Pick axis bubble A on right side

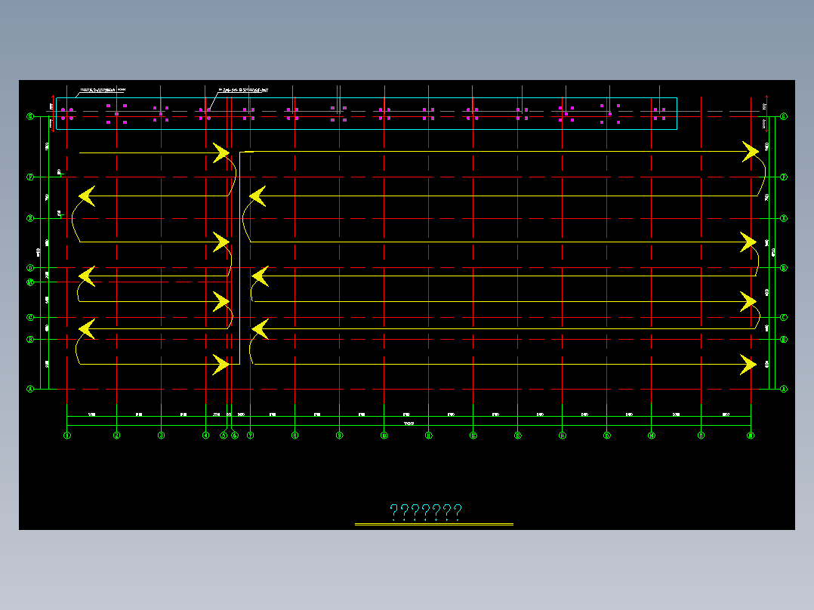point(784,389)
